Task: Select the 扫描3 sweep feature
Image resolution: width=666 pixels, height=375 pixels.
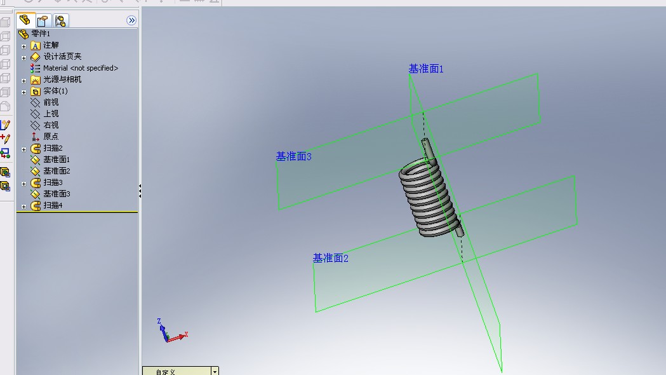Action: pyautogui.click(x=53, y=183)
